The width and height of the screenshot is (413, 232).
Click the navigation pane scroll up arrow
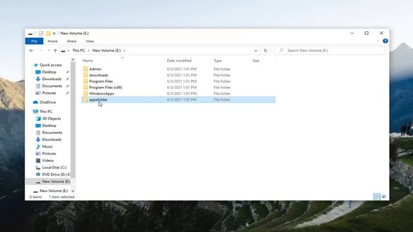point(73,60)
